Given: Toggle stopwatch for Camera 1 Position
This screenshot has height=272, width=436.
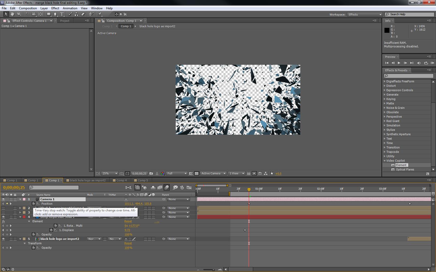Looking at the screenshot, I should click(x=33, y=204).
